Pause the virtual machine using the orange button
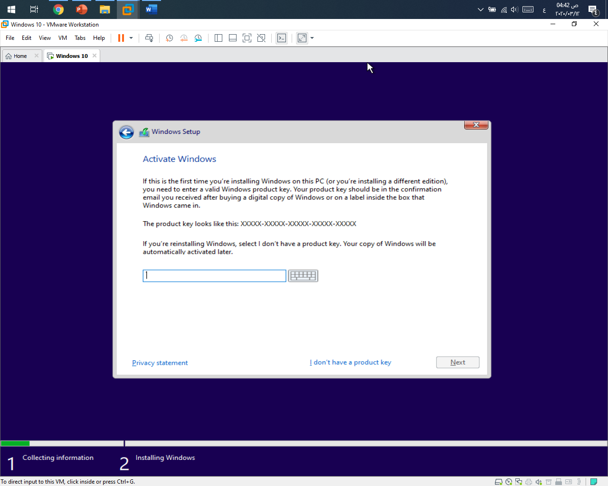The width and height of the screenshot is (608, 486). click(x=121, y=38)
